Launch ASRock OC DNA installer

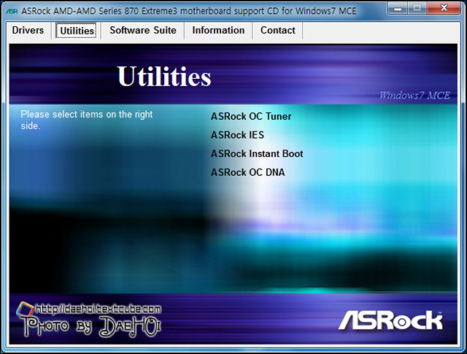pyautogui.click(x=248, y=172)
